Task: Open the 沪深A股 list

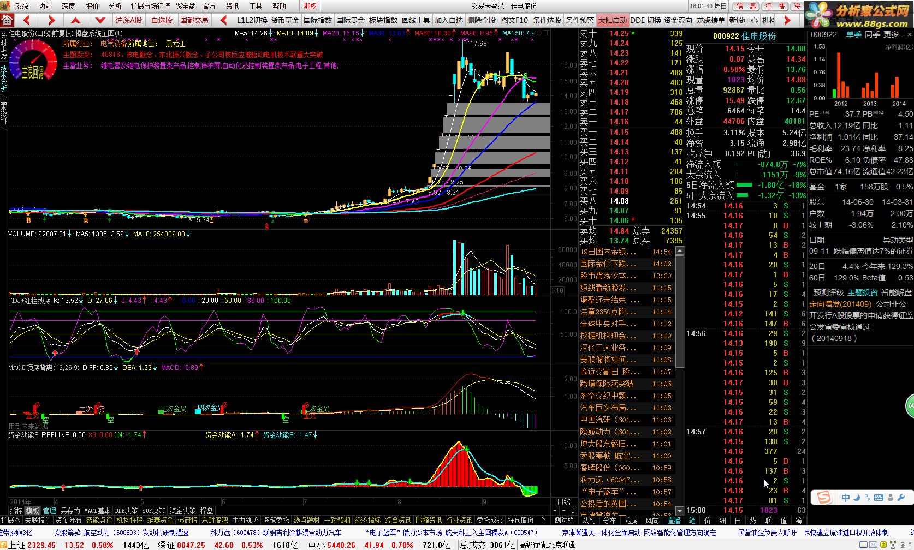Action: click(128, 20)
